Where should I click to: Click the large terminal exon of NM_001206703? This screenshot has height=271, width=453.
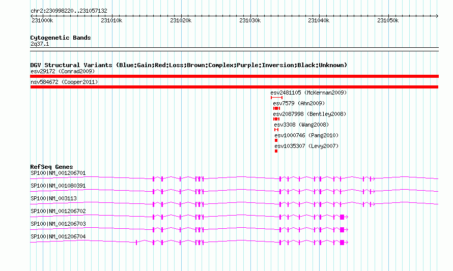(x=342, y=230)
